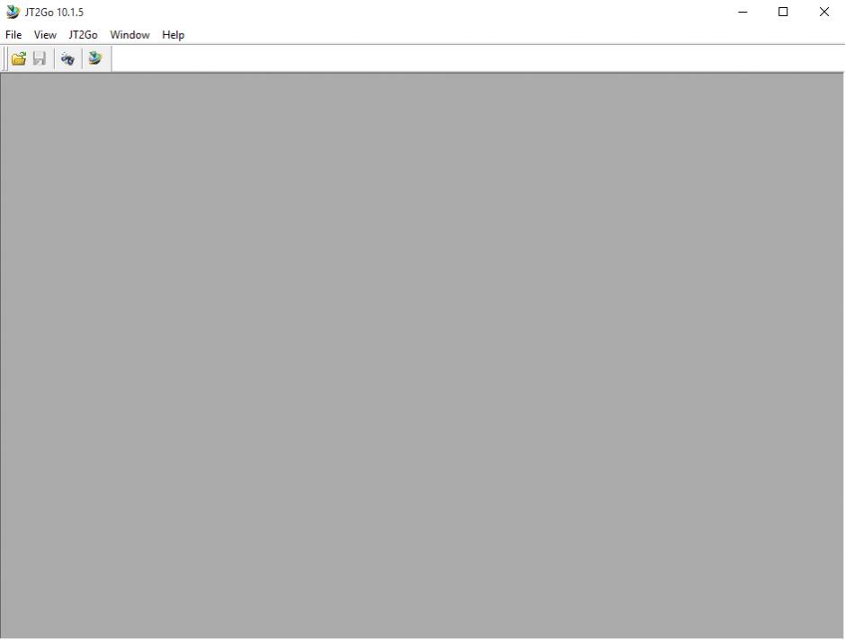Open the Help menu
The width and height of the screenshot is (845, 640).
(173, 34)
